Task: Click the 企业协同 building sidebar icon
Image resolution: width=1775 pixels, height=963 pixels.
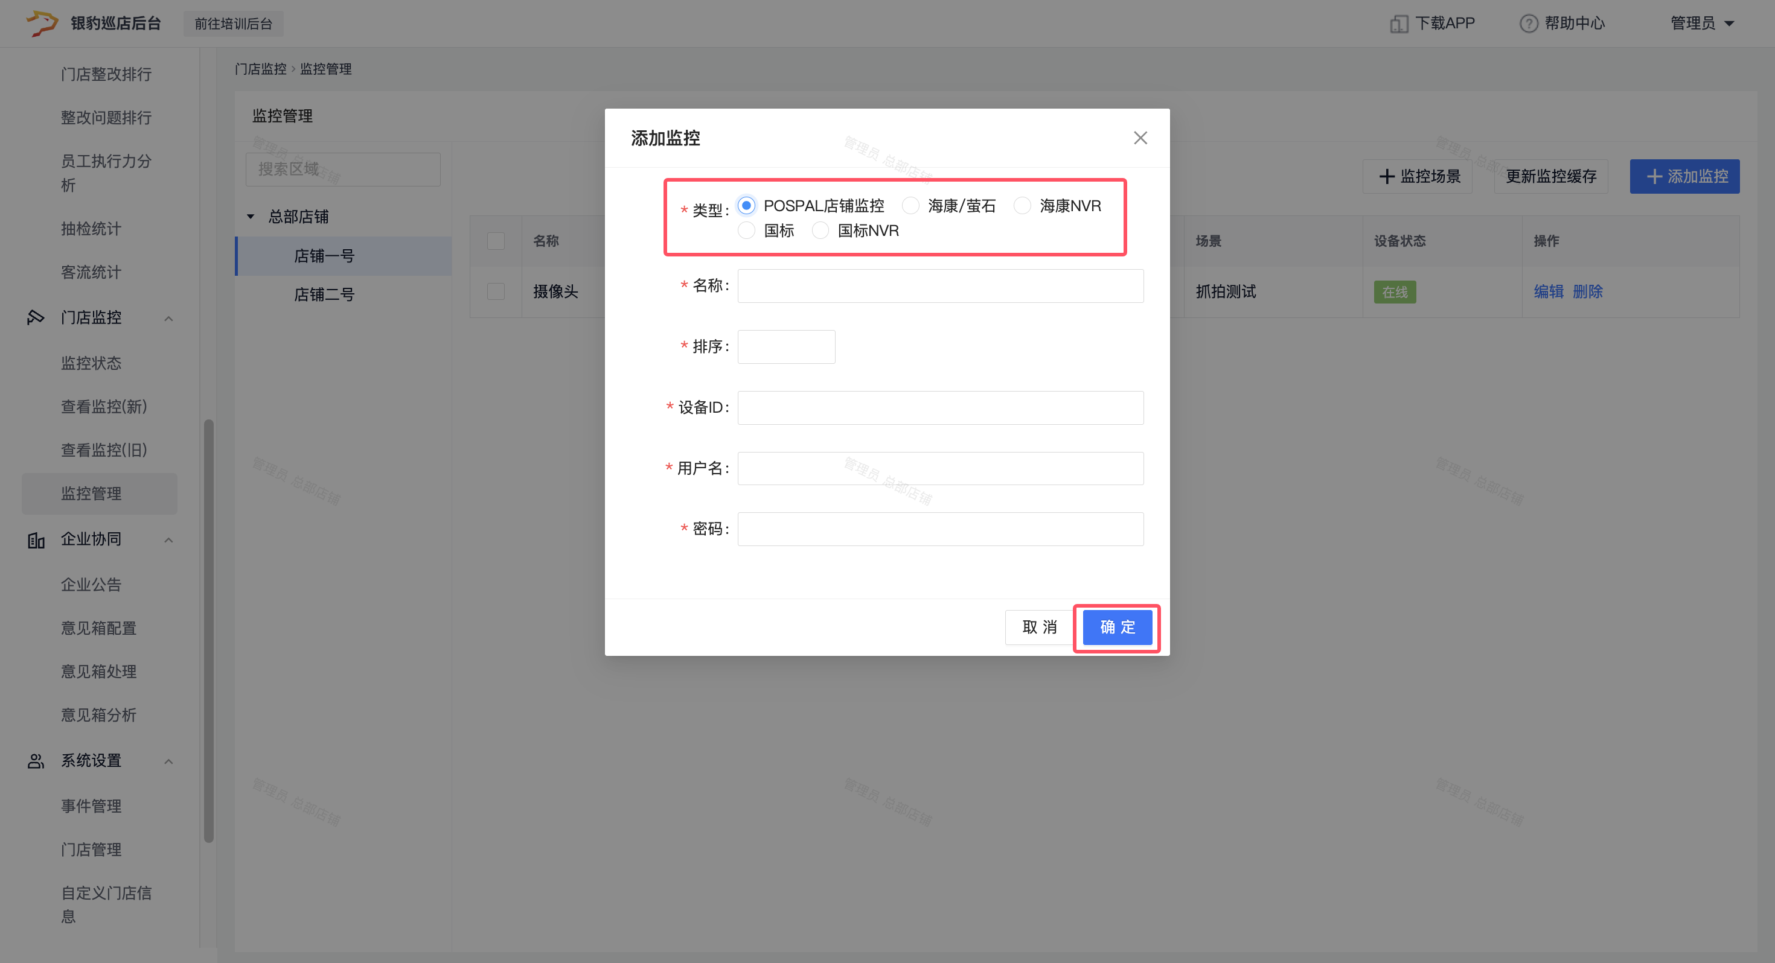Action: 36,539
